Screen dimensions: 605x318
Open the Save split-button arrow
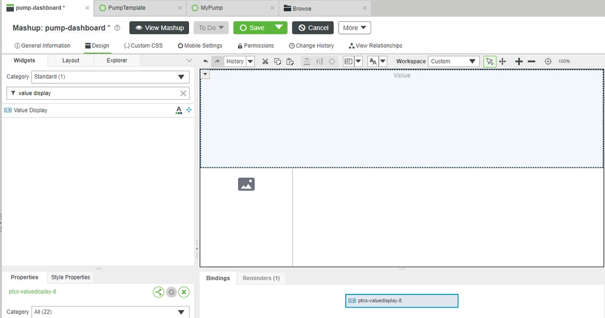click(279, 27)
